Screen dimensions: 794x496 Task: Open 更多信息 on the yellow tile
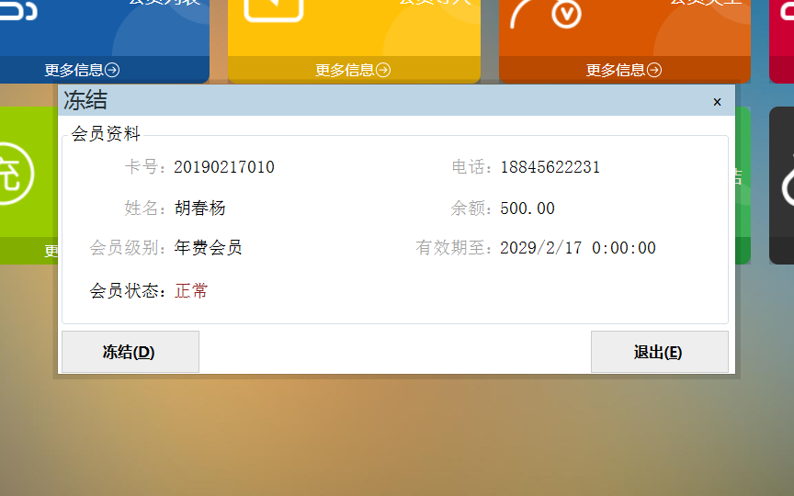(x=353, y=70)
